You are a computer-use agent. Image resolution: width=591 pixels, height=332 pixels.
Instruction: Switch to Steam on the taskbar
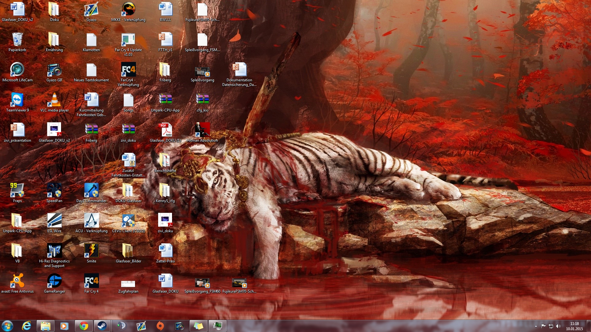(x=102, y=326)
